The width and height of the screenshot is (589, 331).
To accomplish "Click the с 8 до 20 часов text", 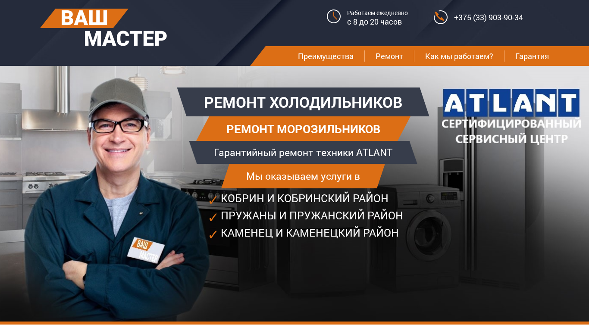I will 374,22.
